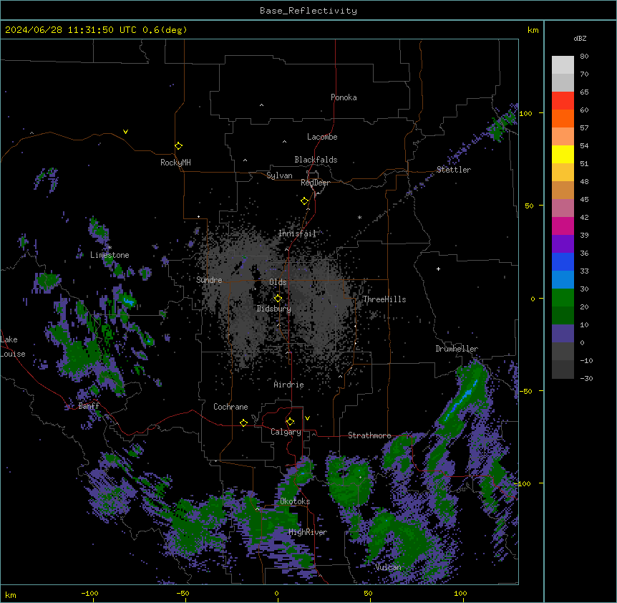
Task: Select the orange 60-57 dBZ legend swatch
Action: coord(563,118)
